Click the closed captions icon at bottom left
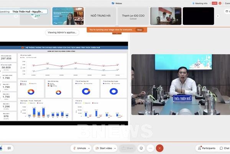Viewport: 230px width, 154px height. click(x=9, y=148)
